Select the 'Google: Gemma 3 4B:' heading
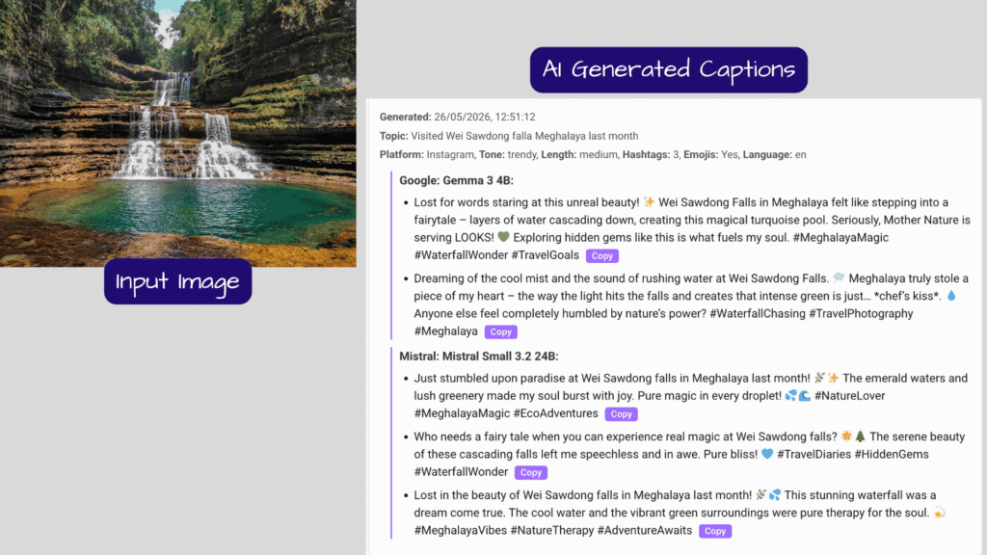This screenshot has width=987, height=555. click(456, 180)
